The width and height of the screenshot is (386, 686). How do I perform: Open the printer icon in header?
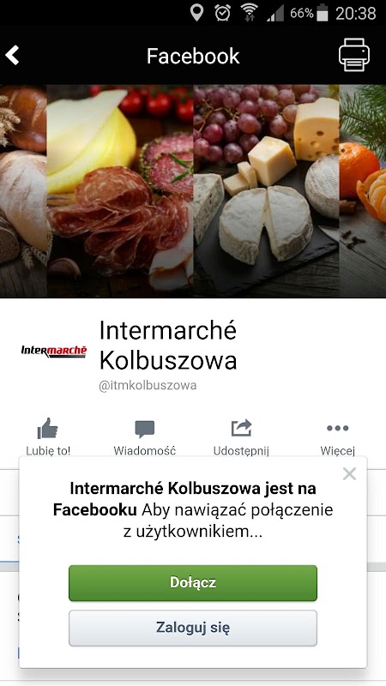click(353, 55)
